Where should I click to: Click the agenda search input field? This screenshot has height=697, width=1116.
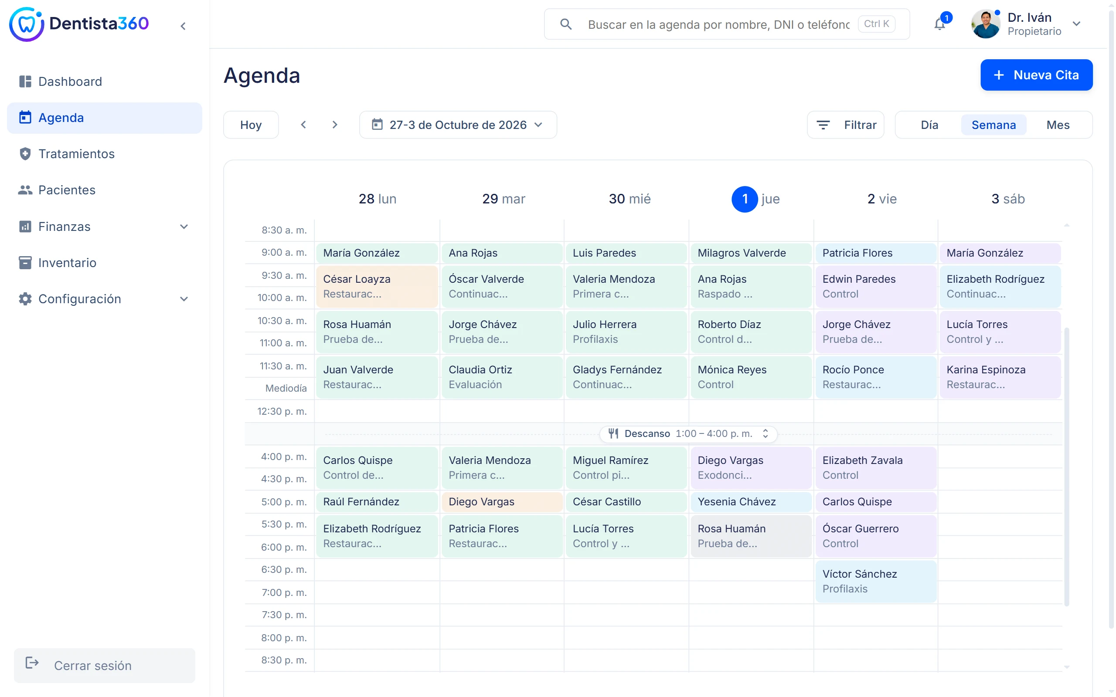click(726, 24)
